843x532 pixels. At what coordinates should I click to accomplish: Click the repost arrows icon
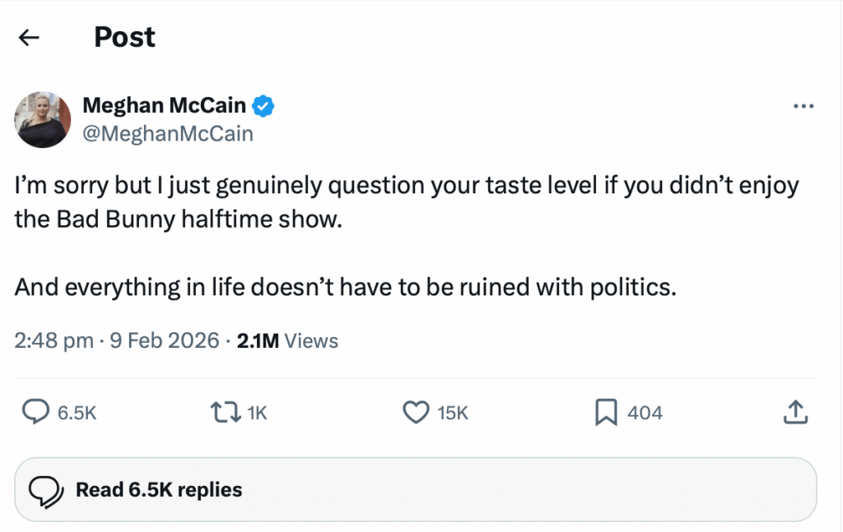(x=225, y=412)
